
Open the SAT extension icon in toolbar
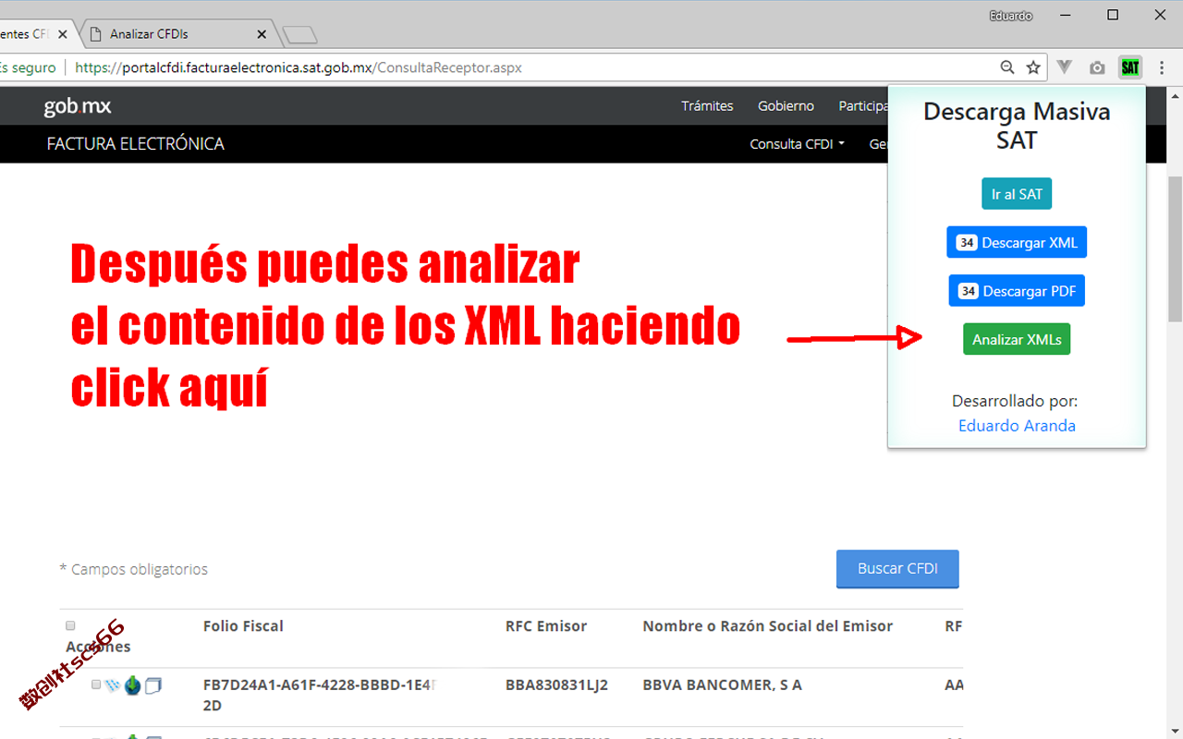(1129, 67)
